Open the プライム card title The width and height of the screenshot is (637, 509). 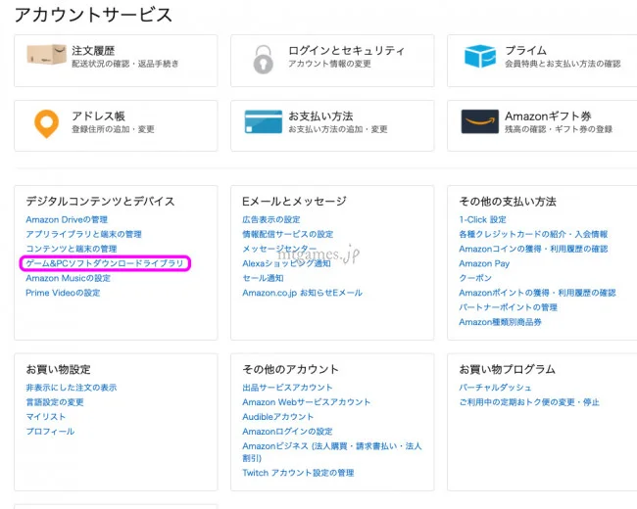point(525,51)
